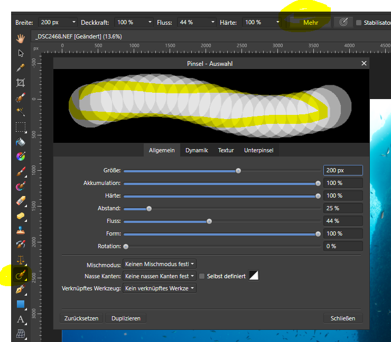Viewport: 391px width, 342px height.
Task: Select the blue Rectangle shape tool
Action: point(21,304)
